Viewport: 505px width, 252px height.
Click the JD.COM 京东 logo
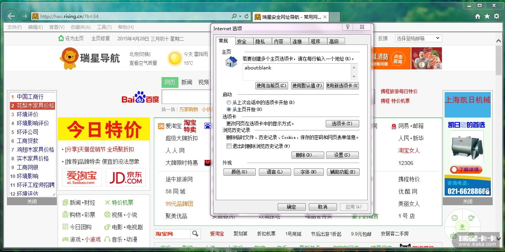pyautogui.click(x=126, y=177)
